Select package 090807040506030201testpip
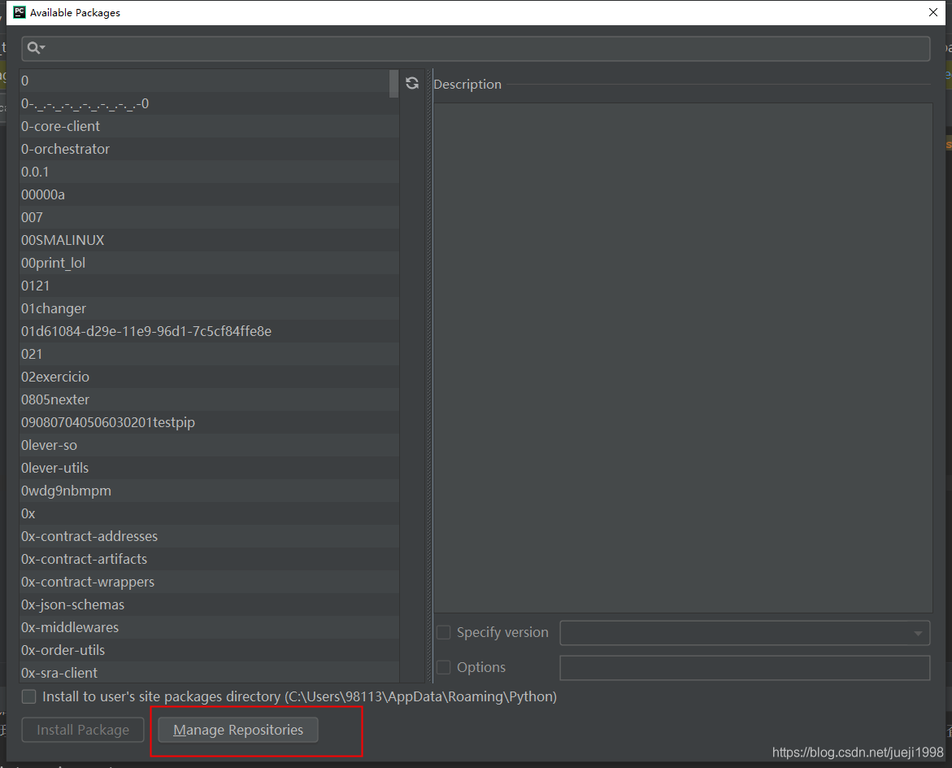The width and height of the screenshot is (952, 768). point(210,422)
